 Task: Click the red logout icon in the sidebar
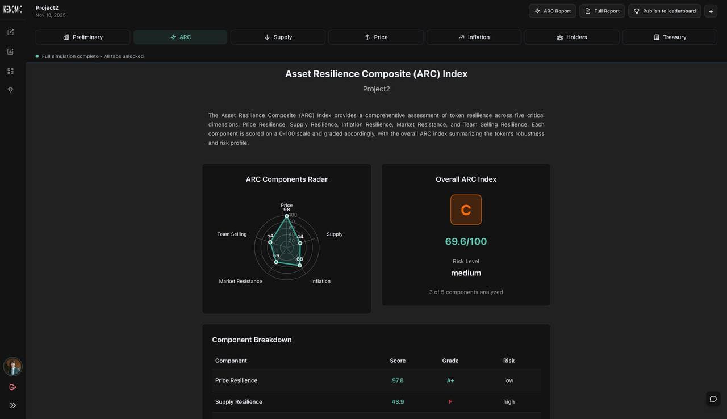pyautogui.click(x=12, y=387)
